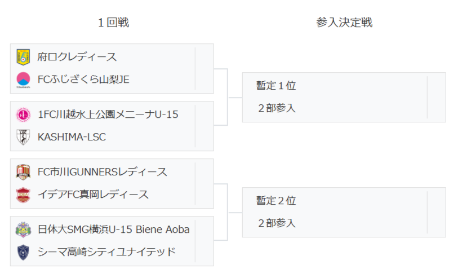
Task: Select the イデアFC真岡レディース team name
Action: 93,195
